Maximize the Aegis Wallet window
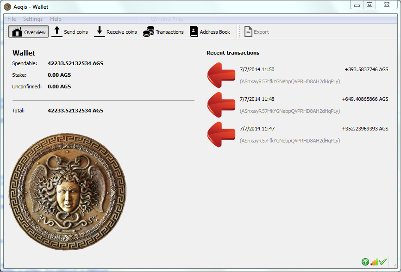This screenshot has width=401, height=272. tap(370, 5)
